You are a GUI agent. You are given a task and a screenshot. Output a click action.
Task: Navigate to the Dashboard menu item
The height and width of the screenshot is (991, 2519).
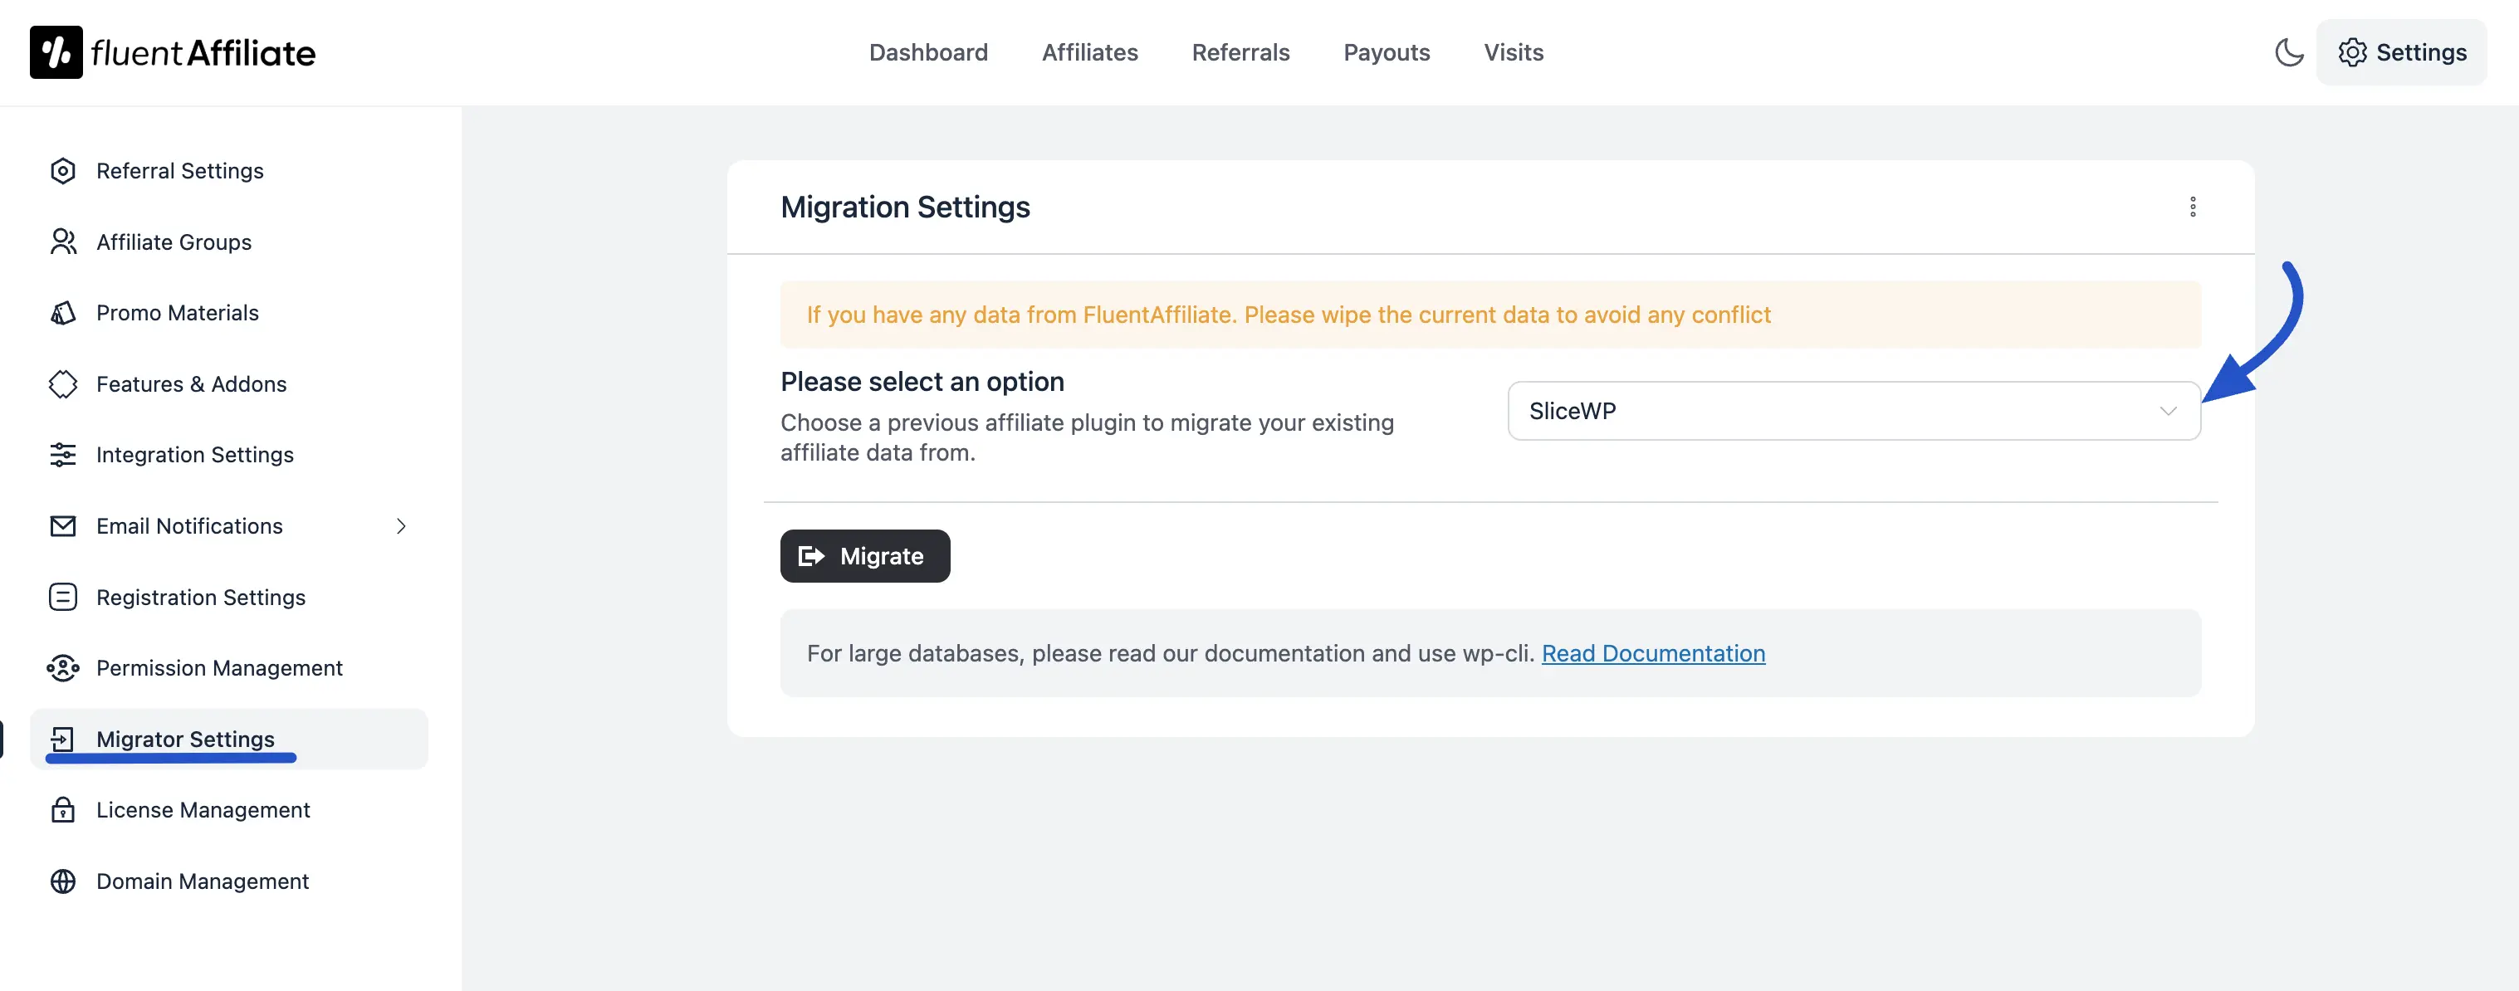(x=928, y=51)
